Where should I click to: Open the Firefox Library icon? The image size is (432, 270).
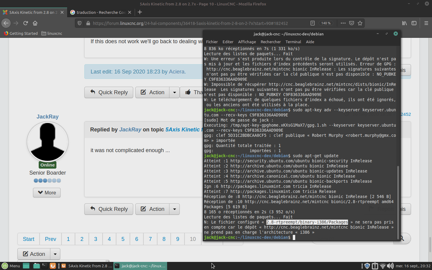pos(404,23)
